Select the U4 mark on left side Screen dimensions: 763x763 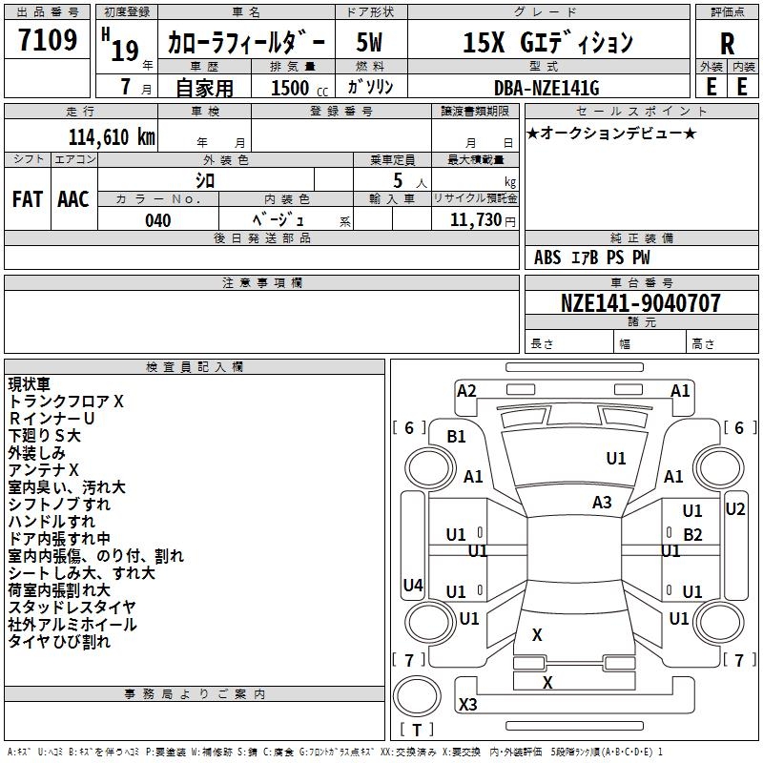[413, 585]
